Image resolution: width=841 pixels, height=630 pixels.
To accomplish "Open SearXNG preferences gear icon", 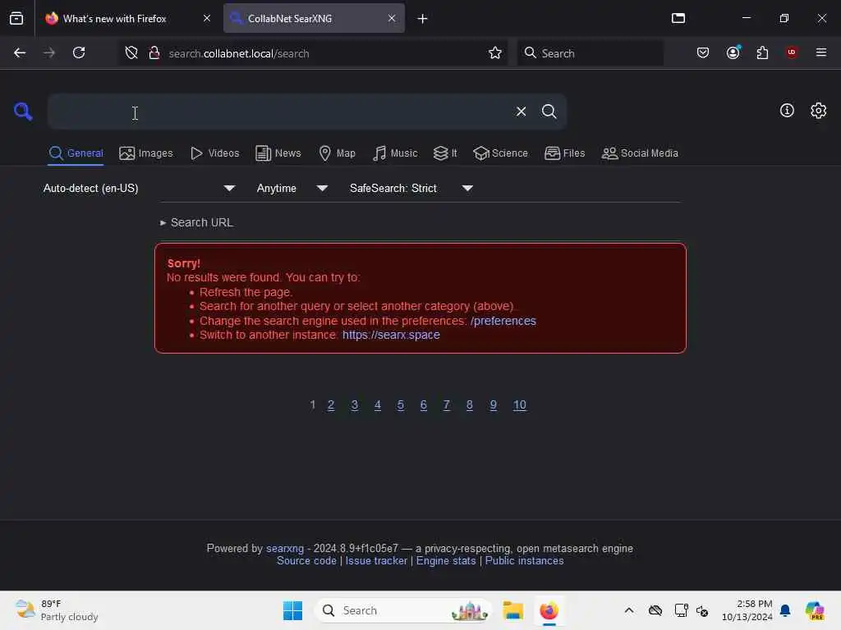I will coord(819,111).
